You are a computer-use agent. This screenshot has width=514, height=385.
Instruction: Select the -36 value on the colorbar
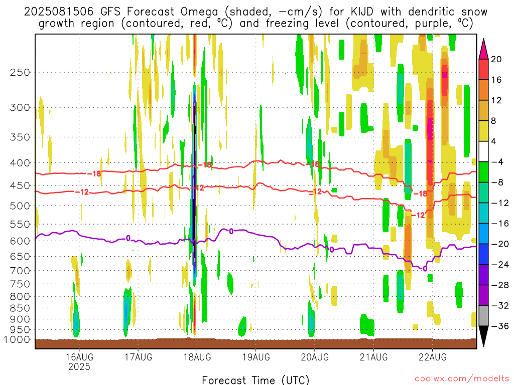coord(500,326)
